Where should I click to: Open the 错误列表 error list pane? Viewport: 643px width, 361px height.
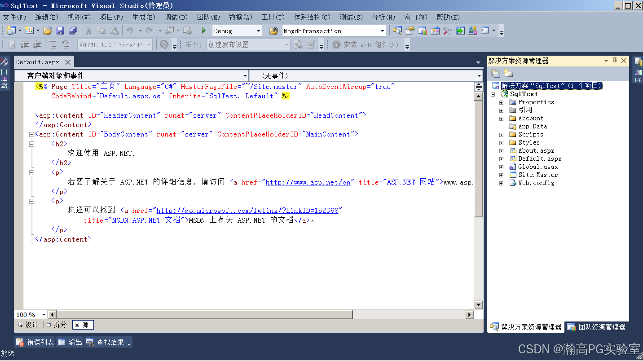[x=35, y=342]
